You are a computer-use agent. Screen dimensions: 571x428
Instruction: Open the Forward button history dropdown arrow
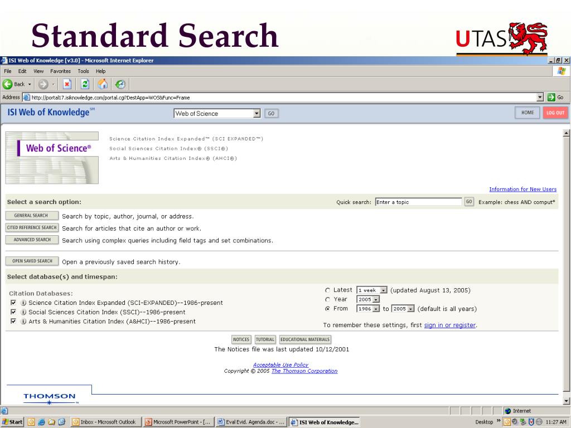click(x=53, y=85)
